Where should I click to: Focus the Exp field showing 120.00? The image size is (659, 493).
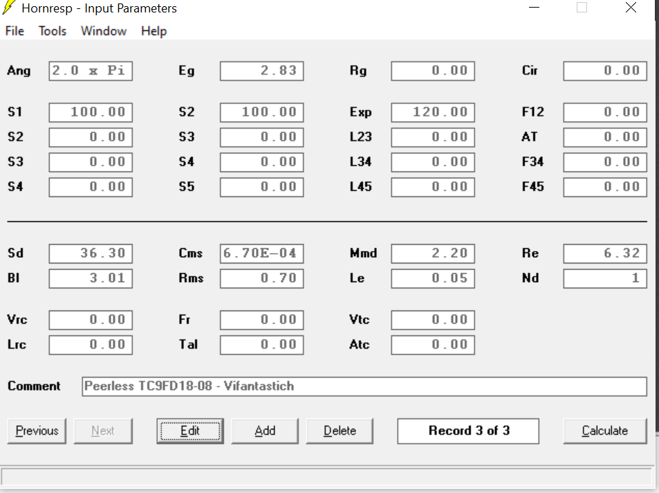point(433,112)
